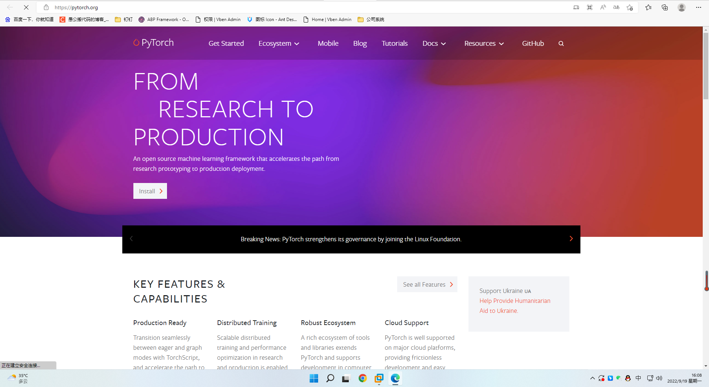The height and width of the screenshot is (387, 709).
Task: Click the Microsoft Edge taskbar icon
Action: pyautogui.click(x=395, y=378)
